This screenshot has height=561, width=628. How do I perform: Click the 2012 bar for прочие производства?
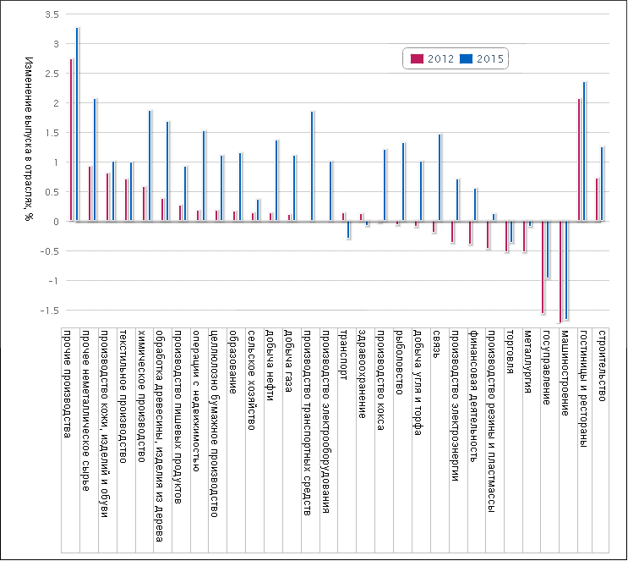tap(71, 140)
